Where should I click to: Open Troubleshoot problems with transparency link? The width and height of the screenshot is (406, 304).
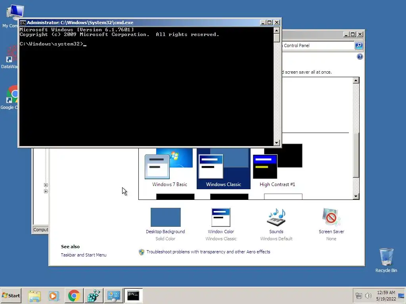208,252
